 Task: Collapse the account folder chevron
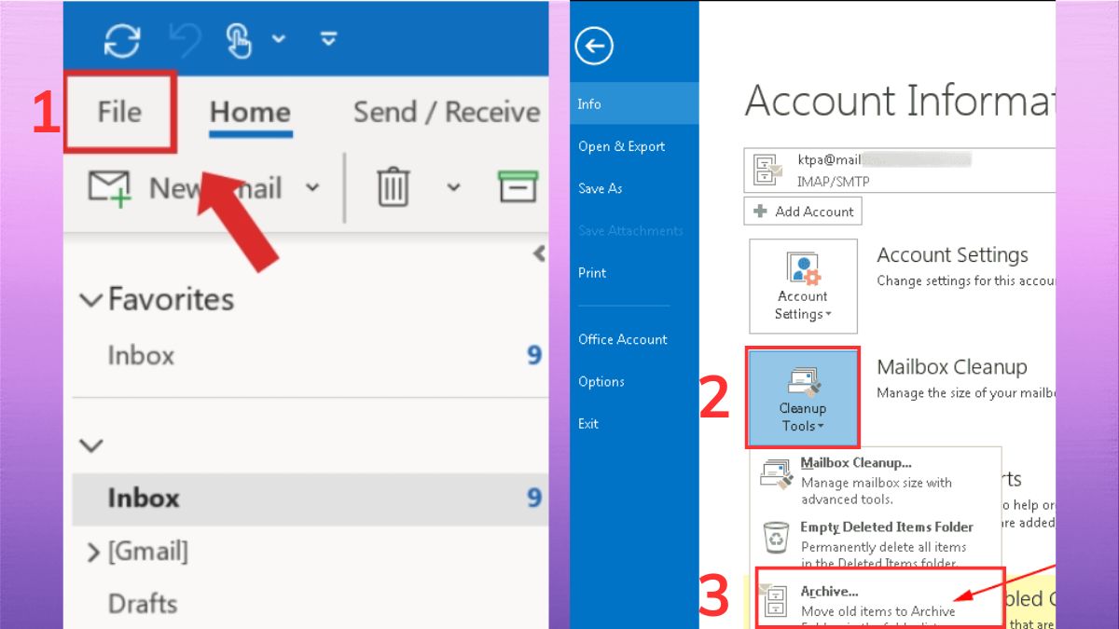pos(91,445)
